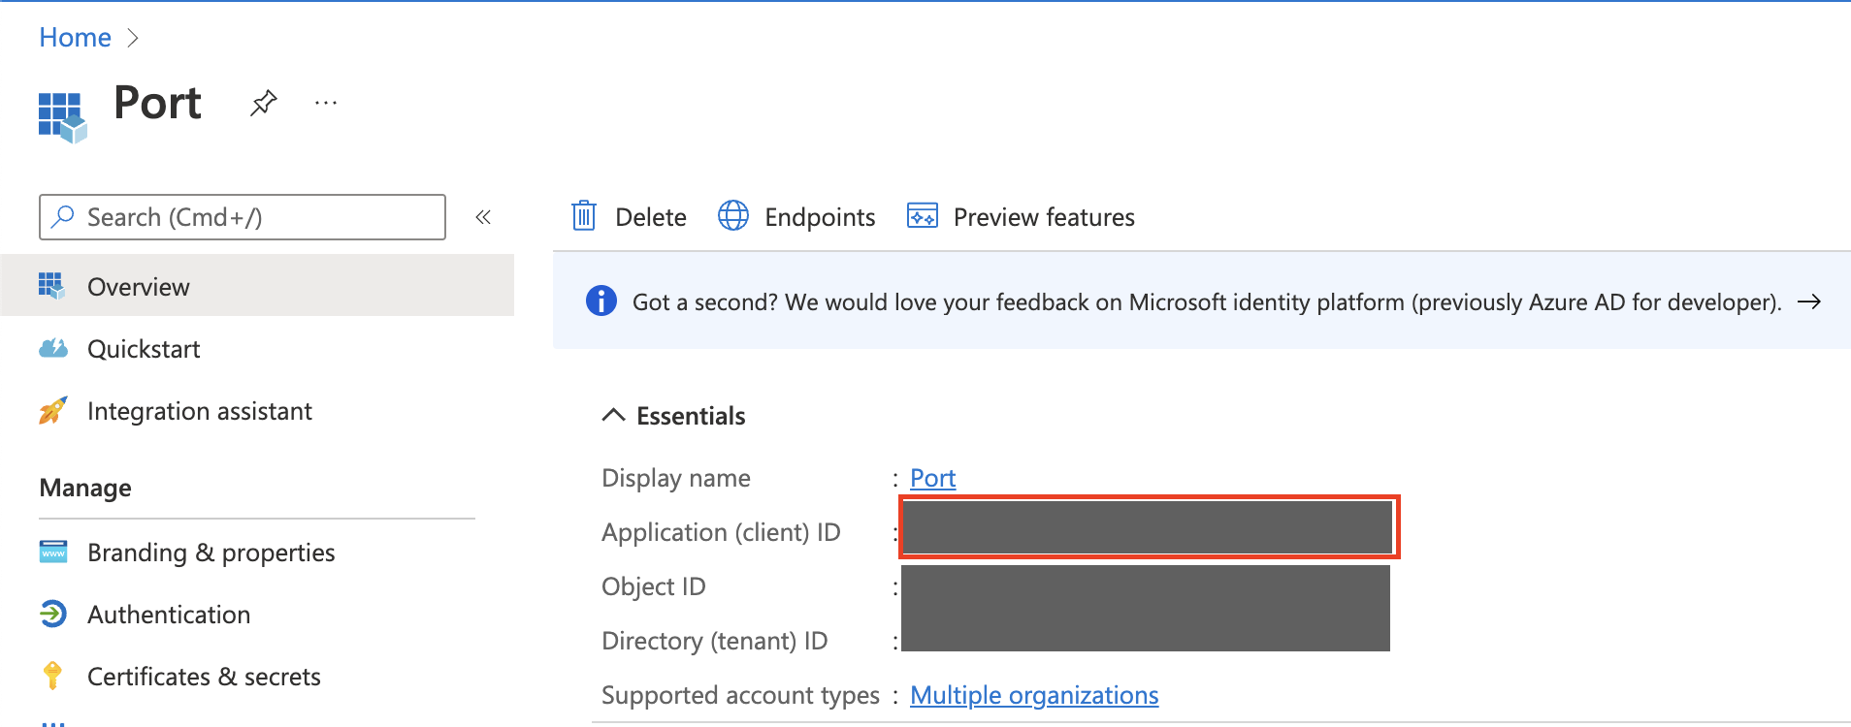Go to Branding & properties
This screenshot has height=727, width=1851.
pyautogui.click(x=211, y=553)
